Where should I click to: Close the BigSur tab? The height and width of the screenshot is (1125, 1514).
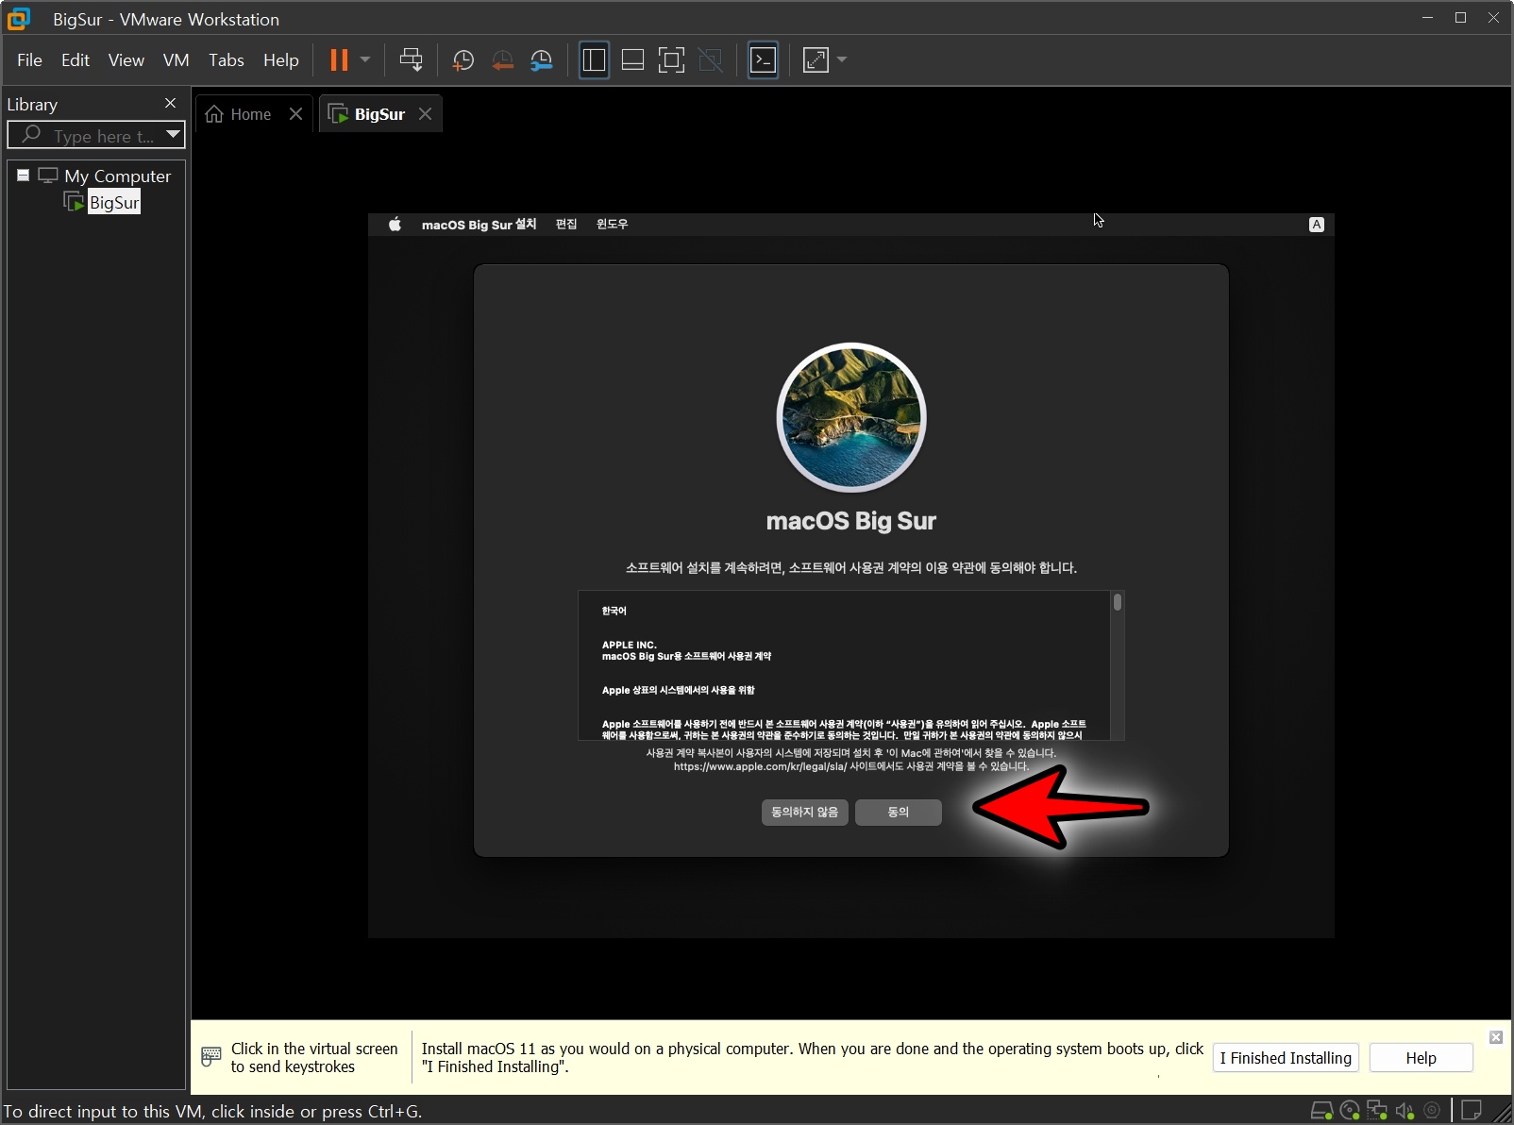tap(426, 114)
